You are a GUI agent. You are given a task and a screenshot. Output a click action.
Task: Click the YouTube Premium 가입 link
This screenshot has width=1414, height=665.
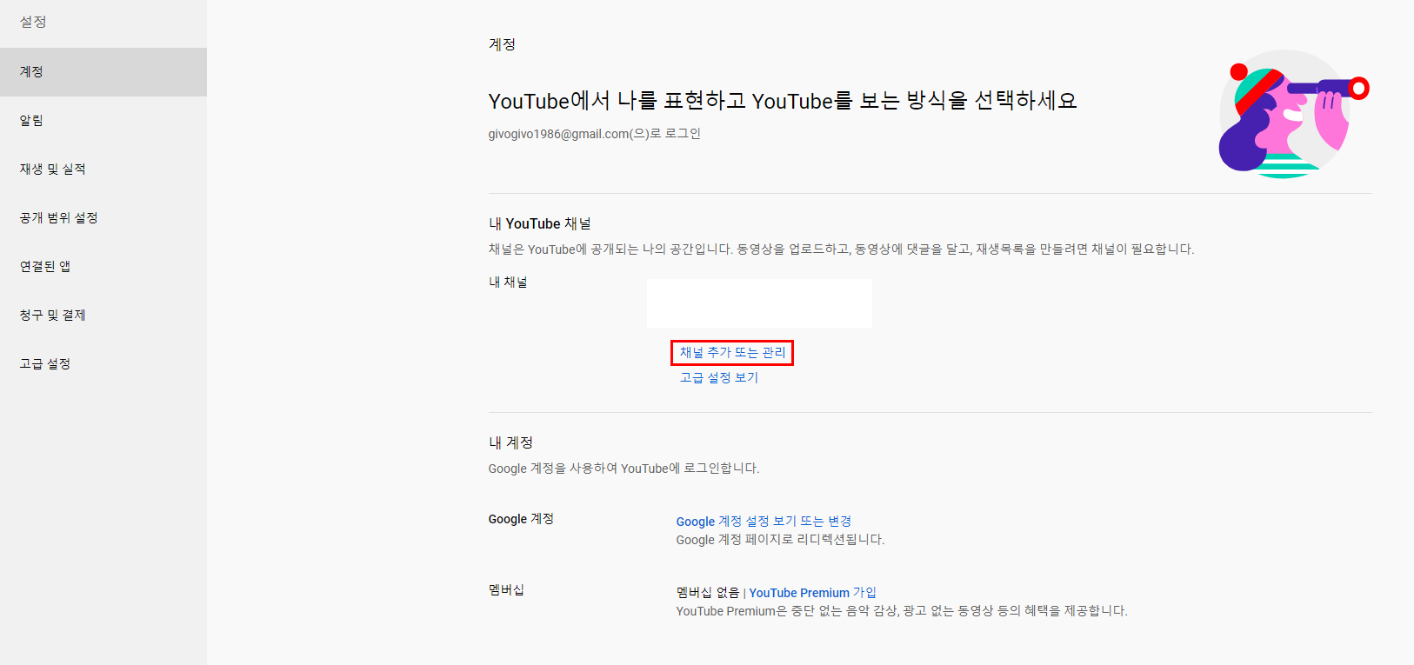(x=812, y=593)
